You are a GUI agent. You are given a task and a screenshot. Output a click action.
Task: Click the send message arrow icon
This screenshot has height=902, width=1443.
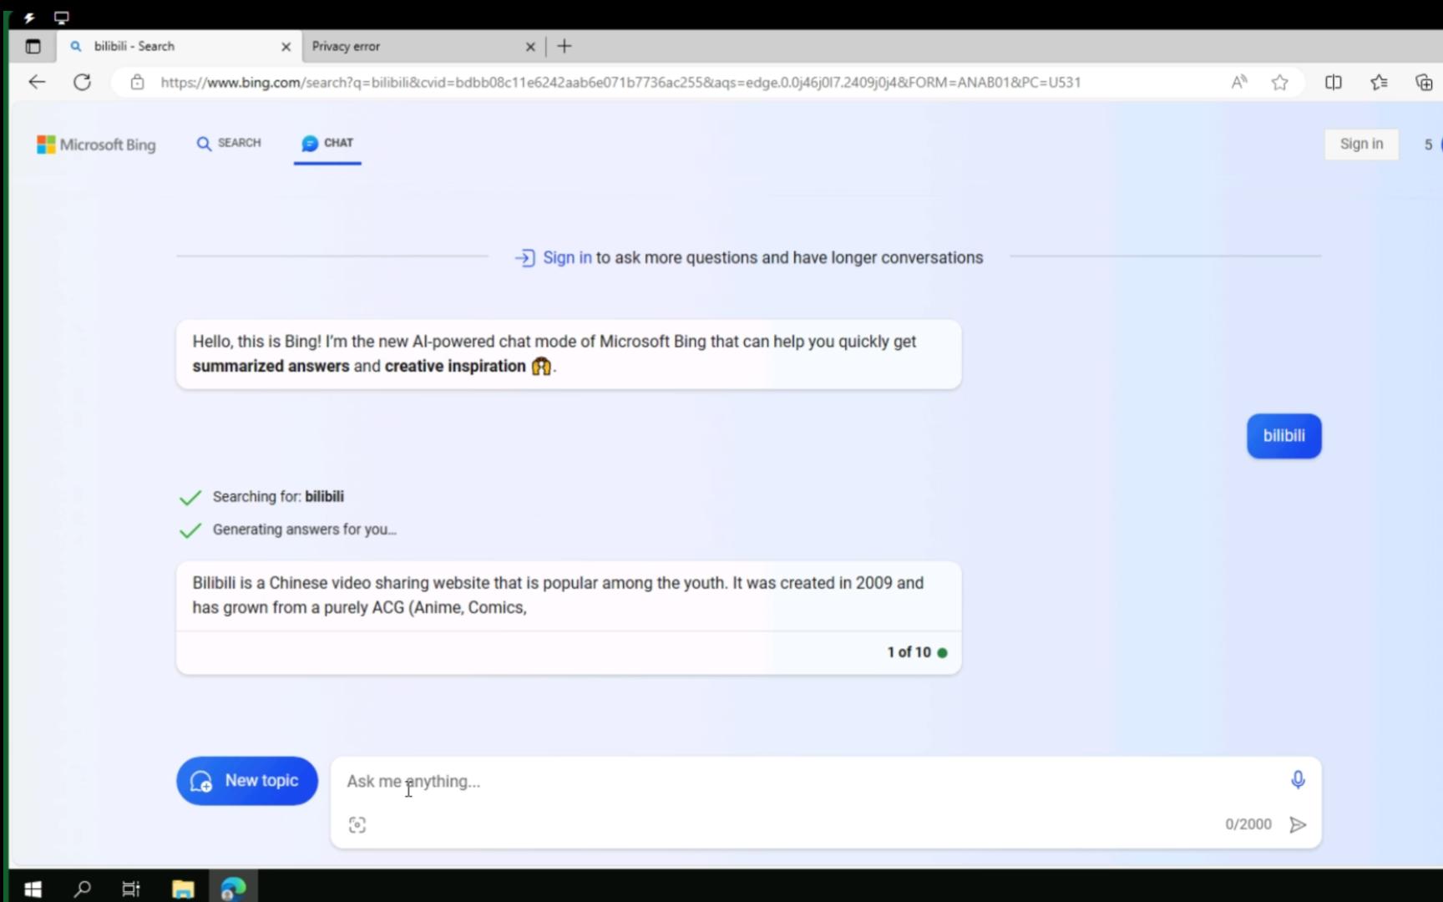[1298, 825]
